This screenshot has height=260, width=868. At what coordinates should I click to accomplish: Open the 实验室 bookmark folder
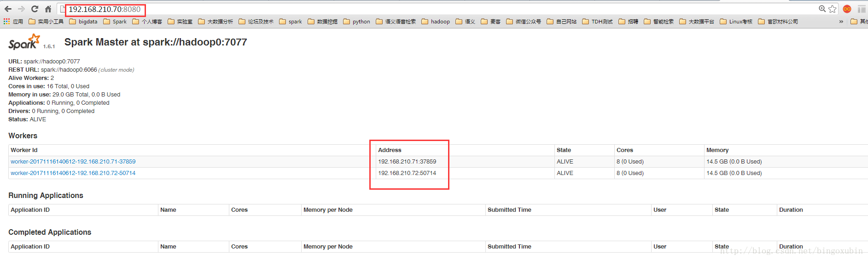(x=180, y=22)
